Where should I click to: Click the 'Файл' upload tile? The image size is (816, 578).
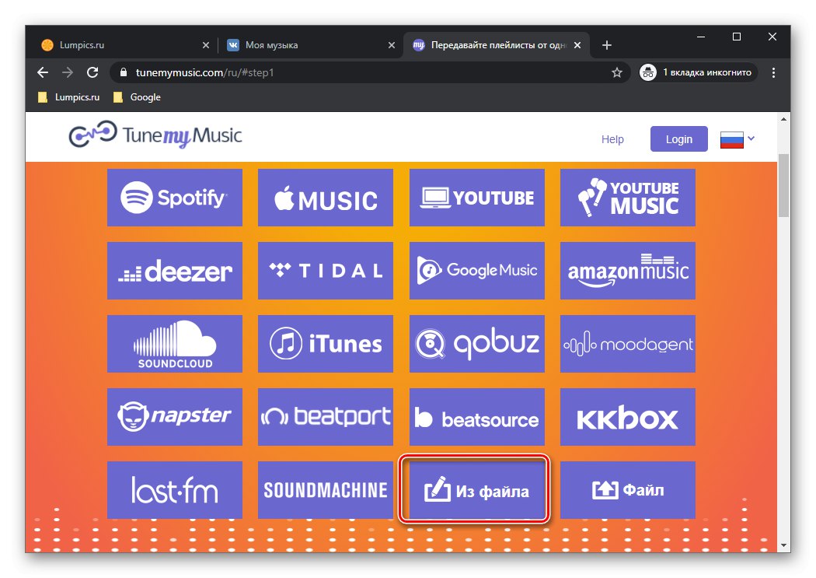pos(628,490)
